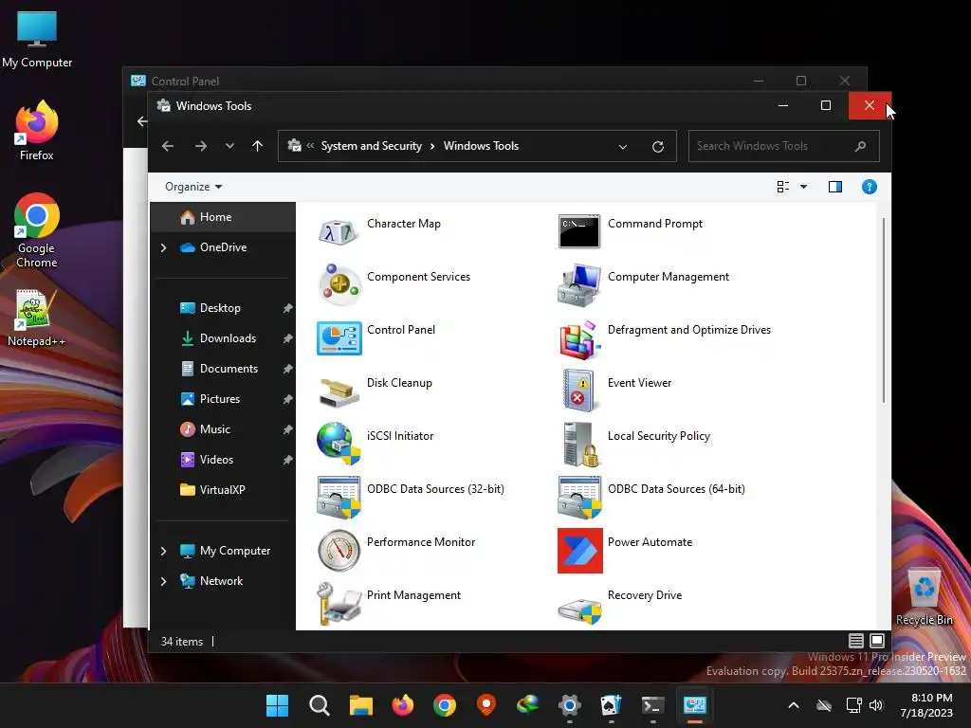Select the Computer Management icon
This screenshot has height=728, width=971.
(x=579, y=284)
